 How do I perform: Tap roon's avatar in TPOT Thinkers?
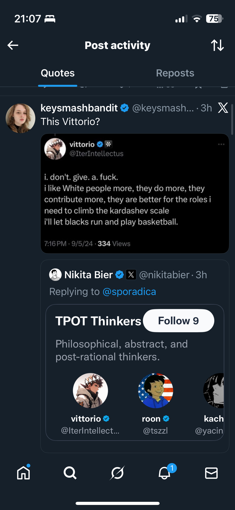tap(156, 390)
